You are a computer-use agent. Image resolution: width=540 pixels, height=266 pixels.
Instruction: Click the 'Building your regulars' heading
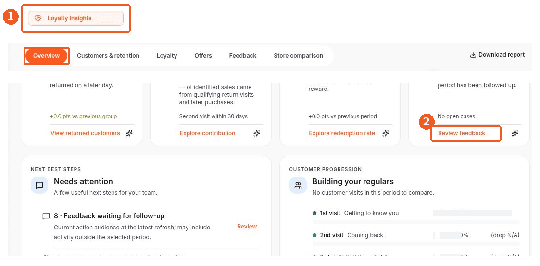tap(353, 182)
